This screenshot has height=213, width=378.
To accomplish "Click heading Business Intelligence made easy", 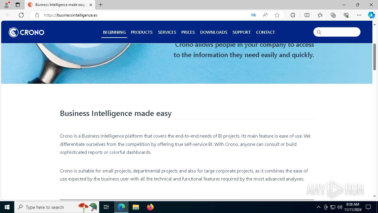I will 116,113.
